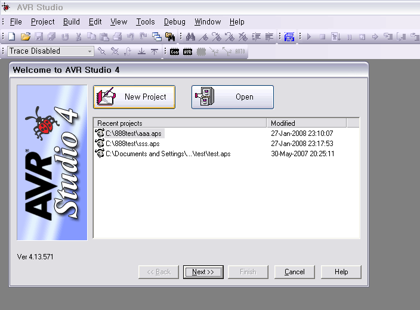Click the gray chip icon beside AVR
Viewport: 420px width, 310px height.
201,51
